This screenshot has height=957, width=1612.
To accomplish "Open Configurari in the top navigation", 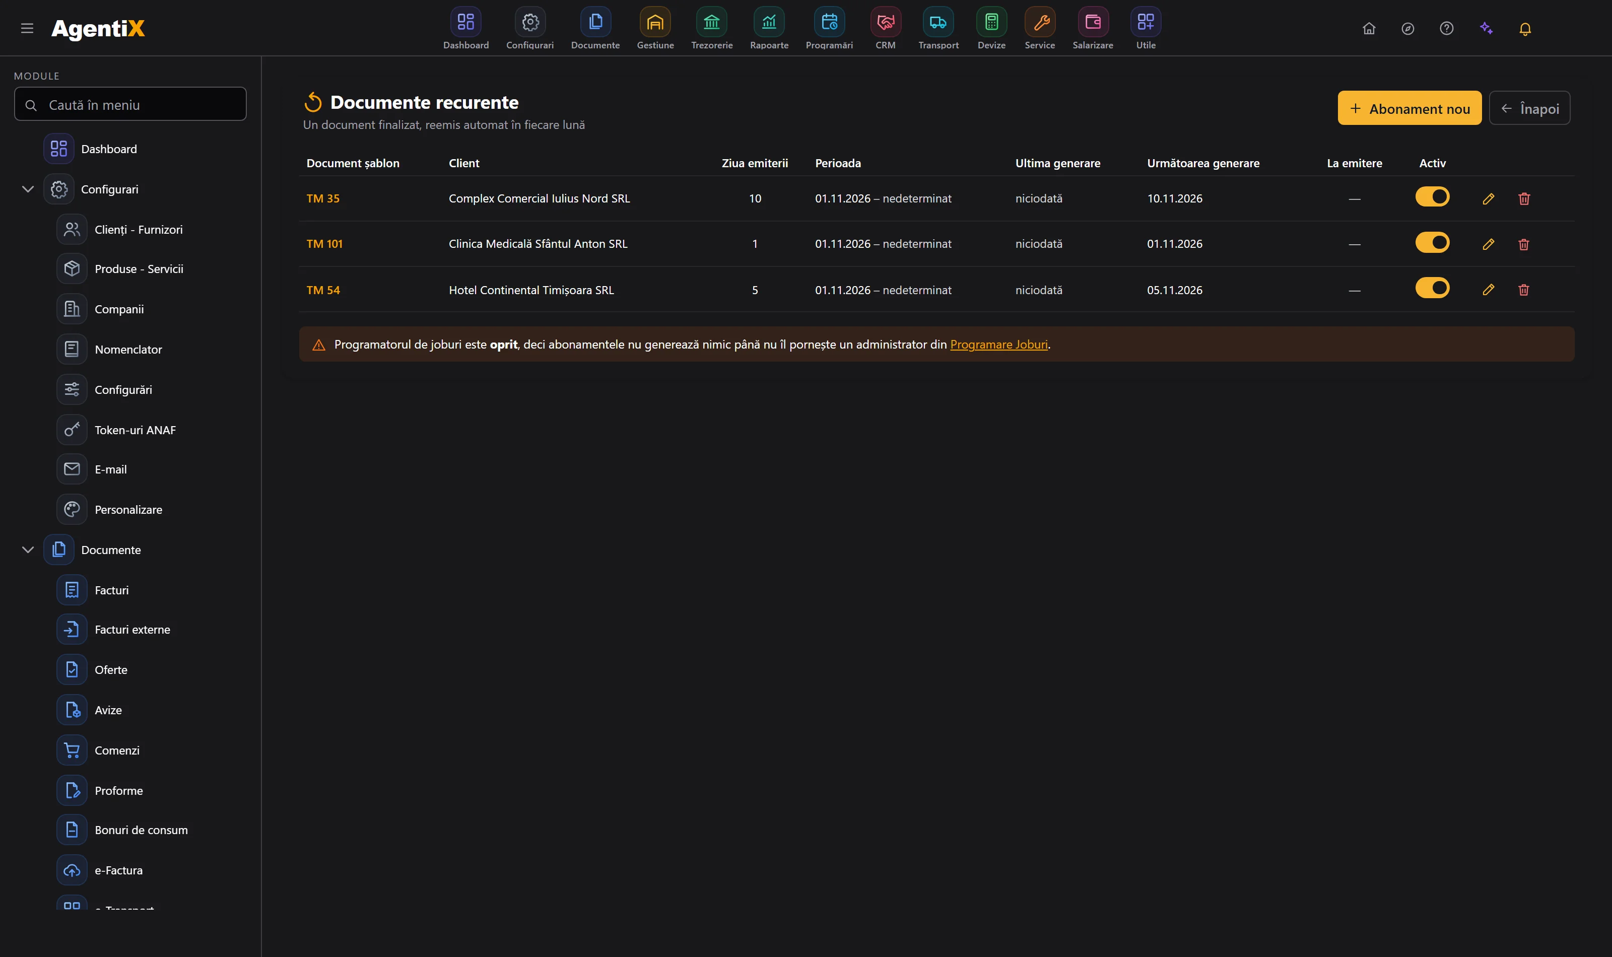I will (x=529, y=28).
